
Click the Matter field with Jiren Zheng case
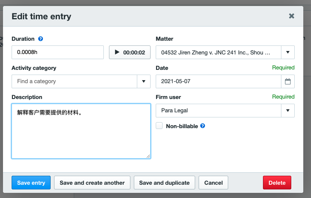[219, 52]
